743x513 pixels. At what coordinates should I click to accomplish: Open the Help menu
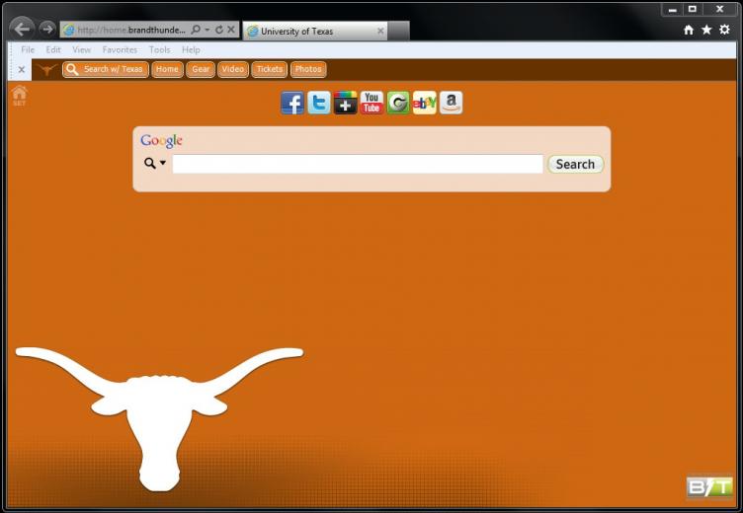191,49
